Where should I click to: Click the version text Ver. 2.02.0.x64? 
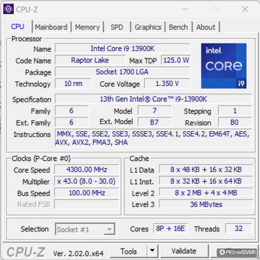coord(78,253)
